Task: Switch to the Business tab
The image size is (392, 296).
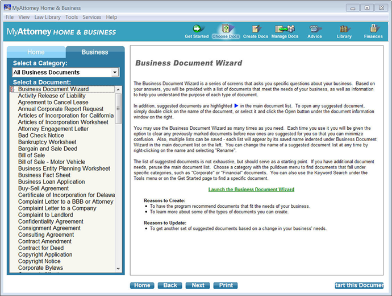Action: coord(95,52)
